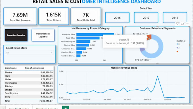Filter the year to 2017
The height and width of the screenshot is (109, 193).
click(x=146, y=18)
